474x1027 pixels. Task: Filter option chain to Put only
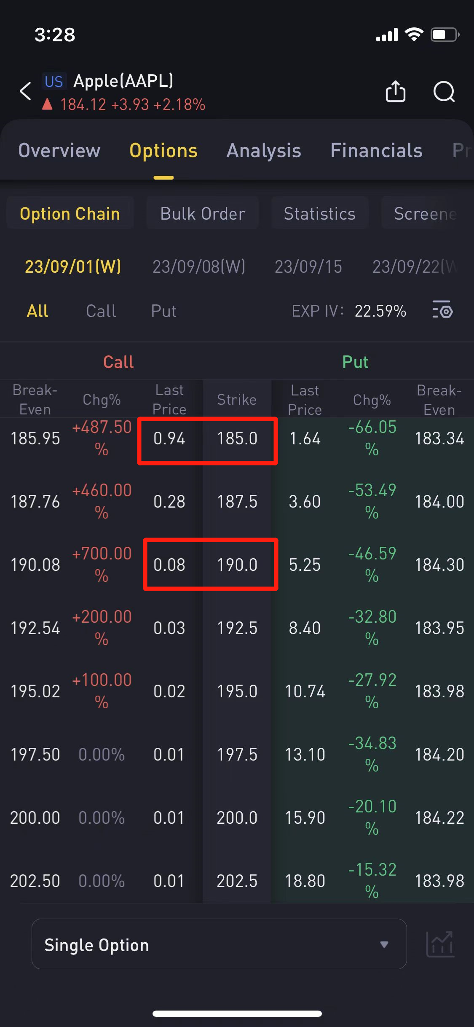tap(163, 311)
